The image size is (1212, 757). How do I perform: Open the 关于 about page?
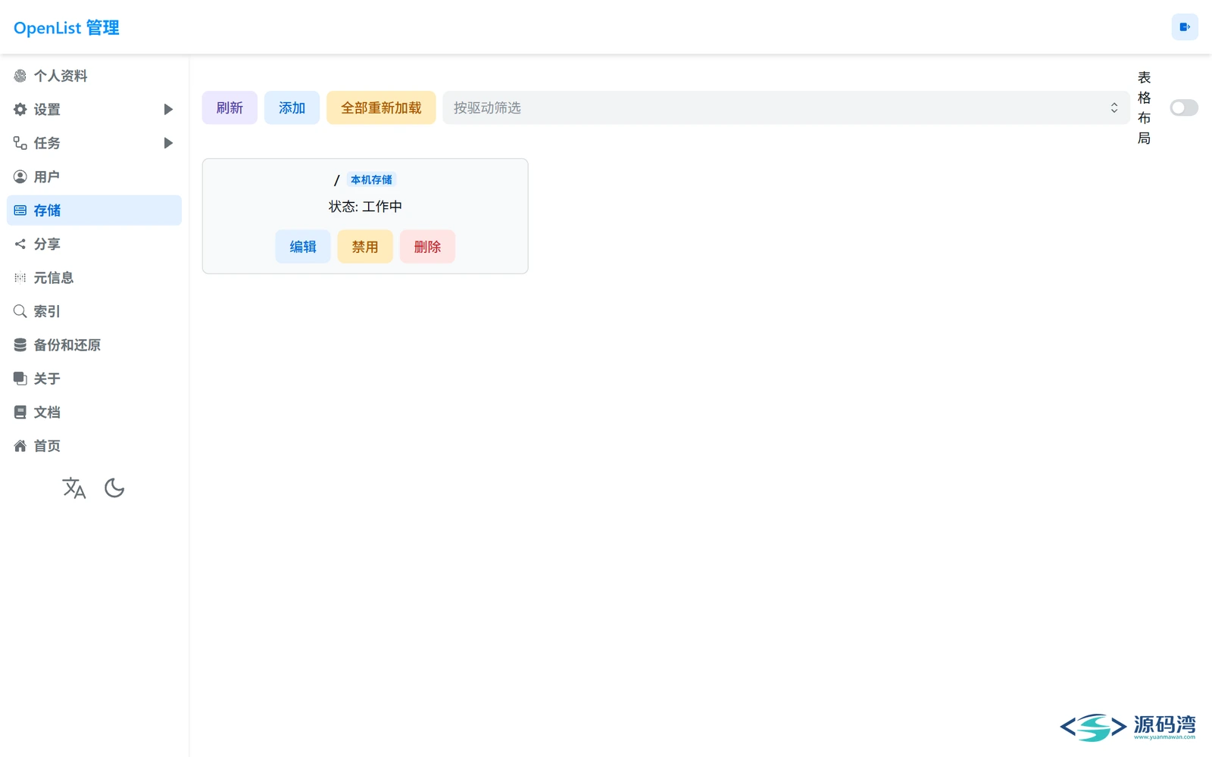(94, 378)
